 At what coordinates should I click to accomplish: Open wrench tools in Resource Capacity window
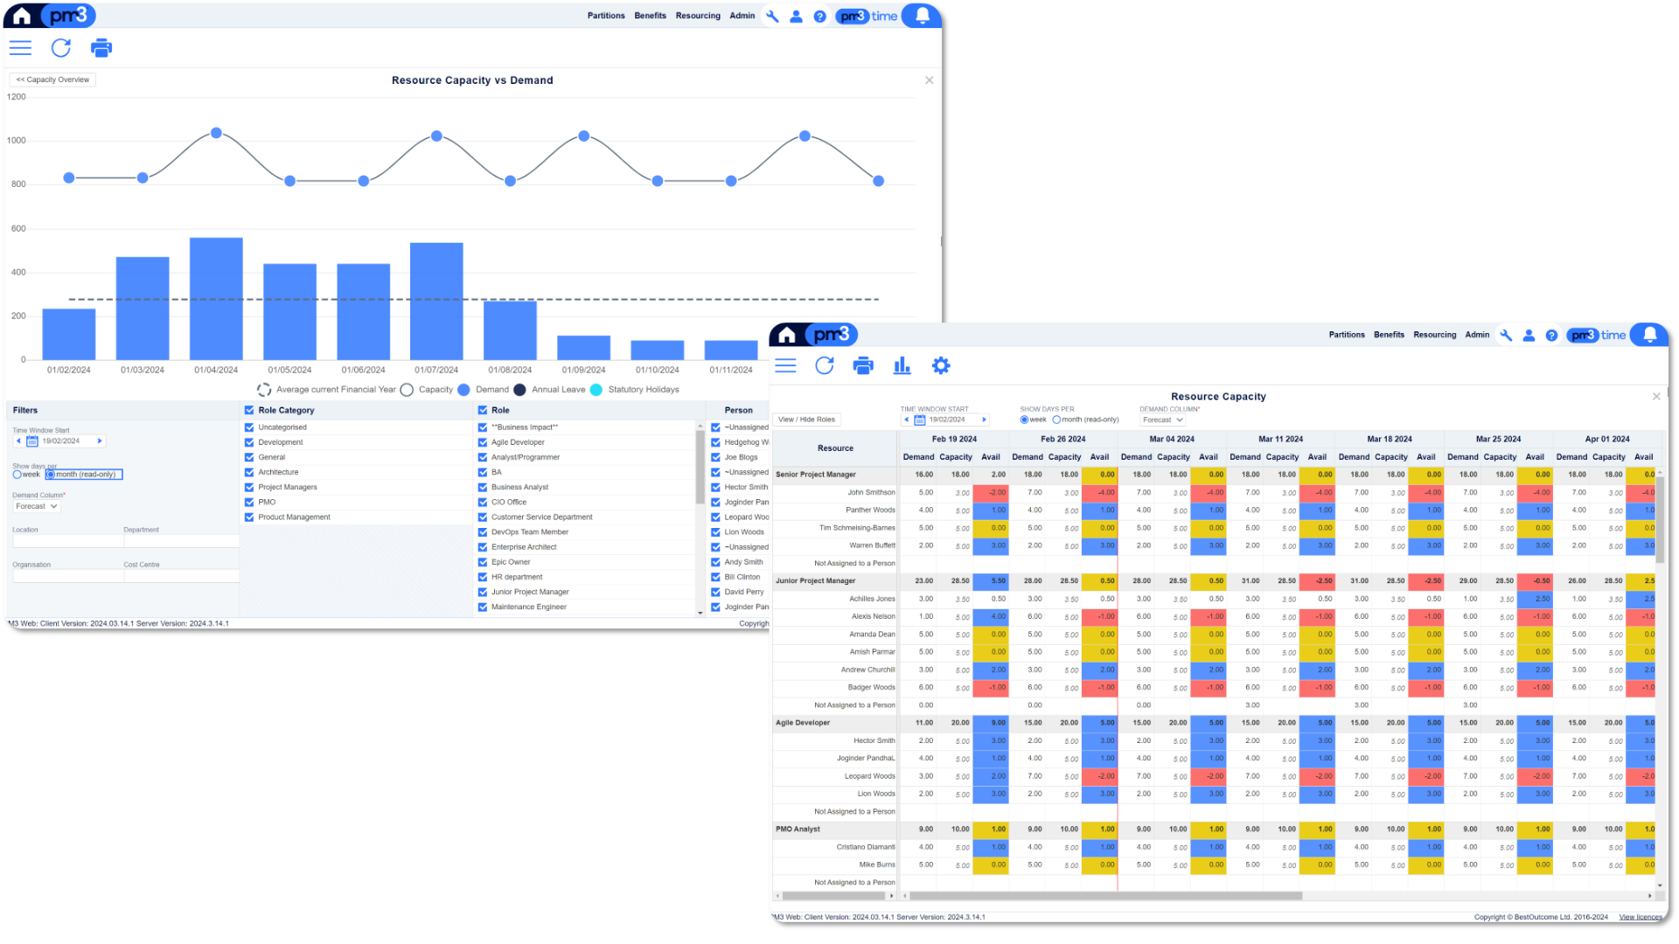click(x=1506, y=335)
